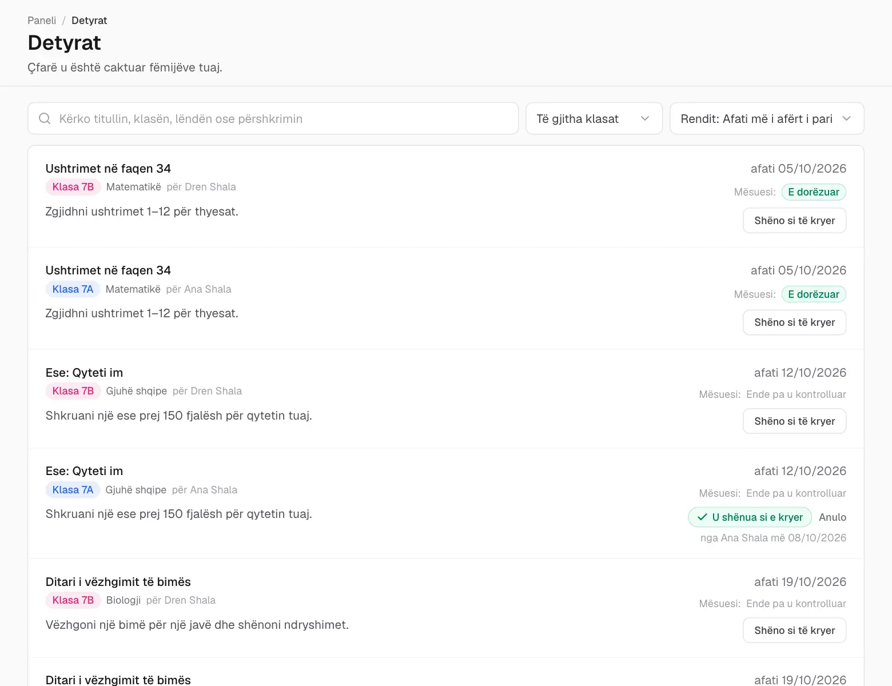The width and height of the screenshot is (892, 686).
Task: Click the 'Klasa 7B' badge under Gjuhë shqipe
Action: tap(73, 391)
